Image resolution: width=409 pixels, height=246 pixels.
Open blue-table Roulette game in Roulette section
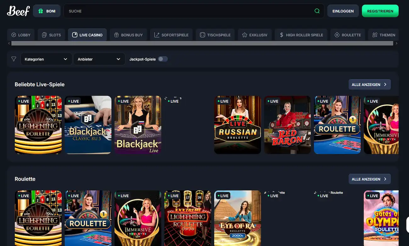(x=88, y=218)
